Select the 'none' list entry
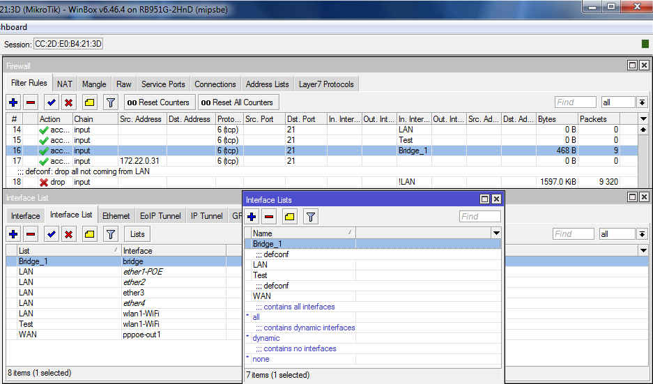 click(x=373, y=359)
